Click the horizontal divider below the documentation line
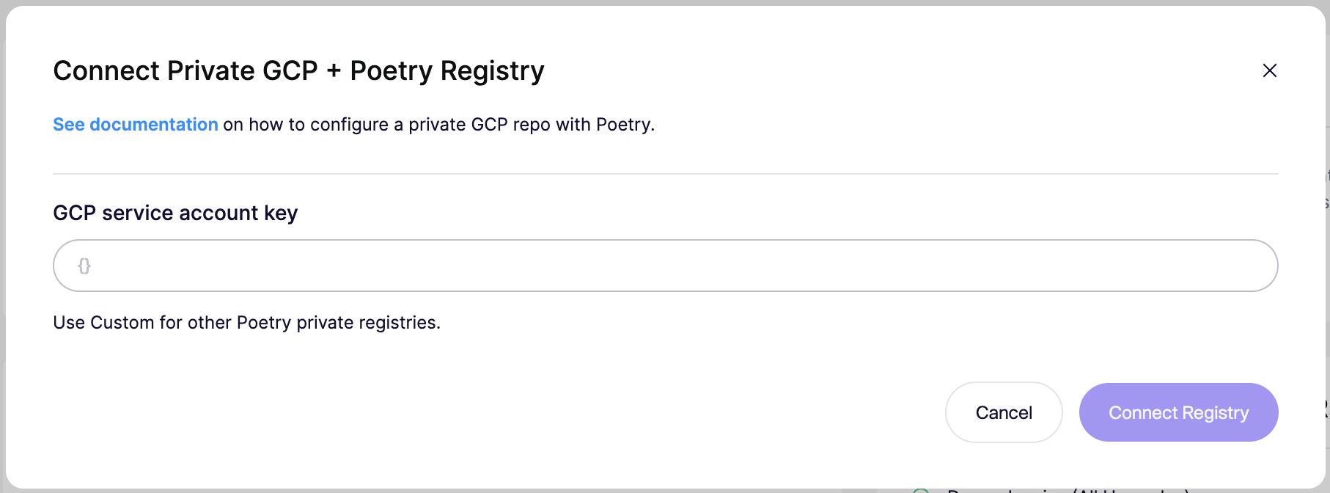Image resolution: width=1330 pixels, height=493 pixels. (x=665, y=174)
